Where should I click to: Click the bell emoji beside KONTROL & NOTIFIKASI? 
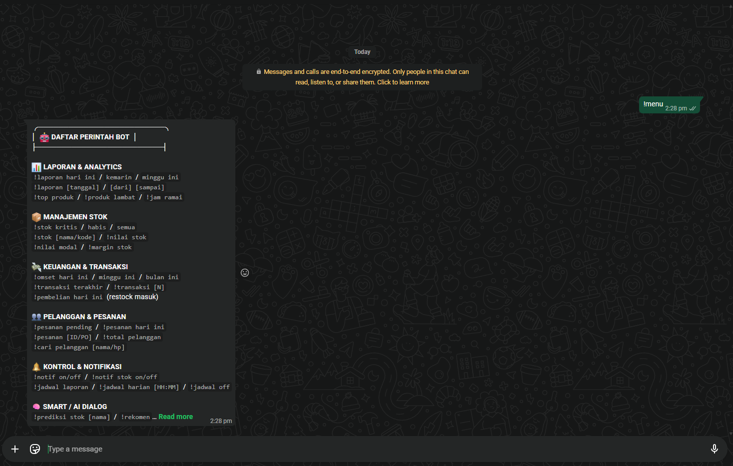[36, 367]
